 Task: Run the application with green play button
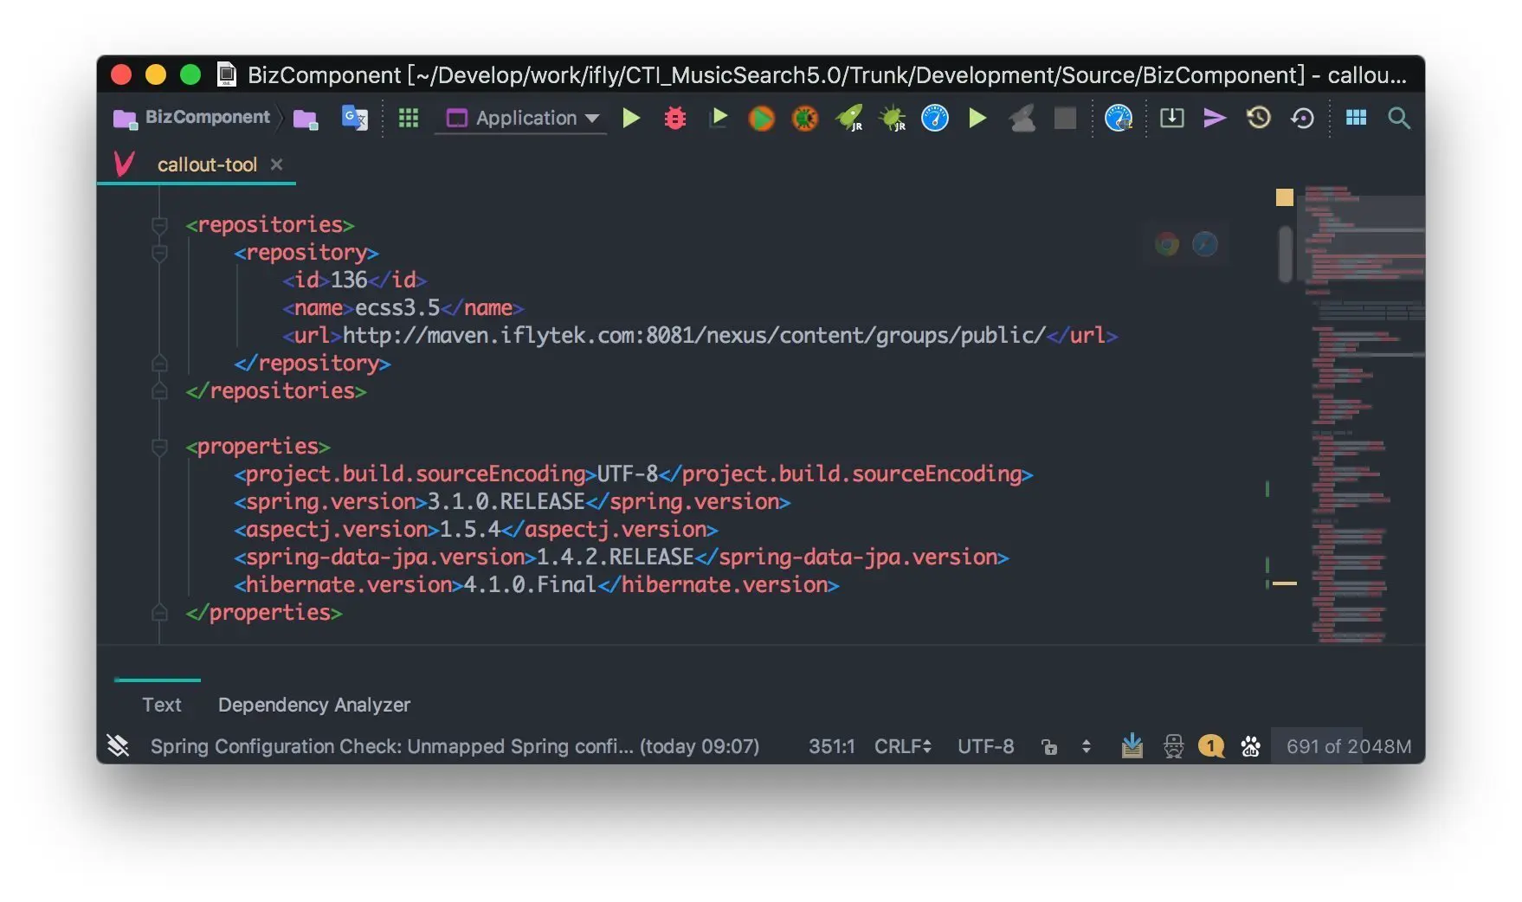[x=631, y=118]
